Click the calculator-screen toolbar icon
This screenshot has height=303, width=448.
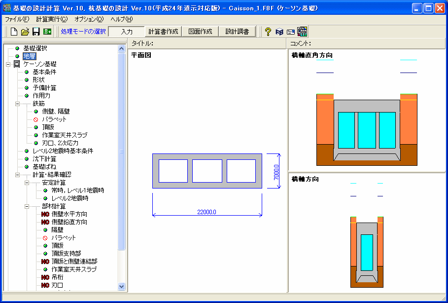click(302, 32)
